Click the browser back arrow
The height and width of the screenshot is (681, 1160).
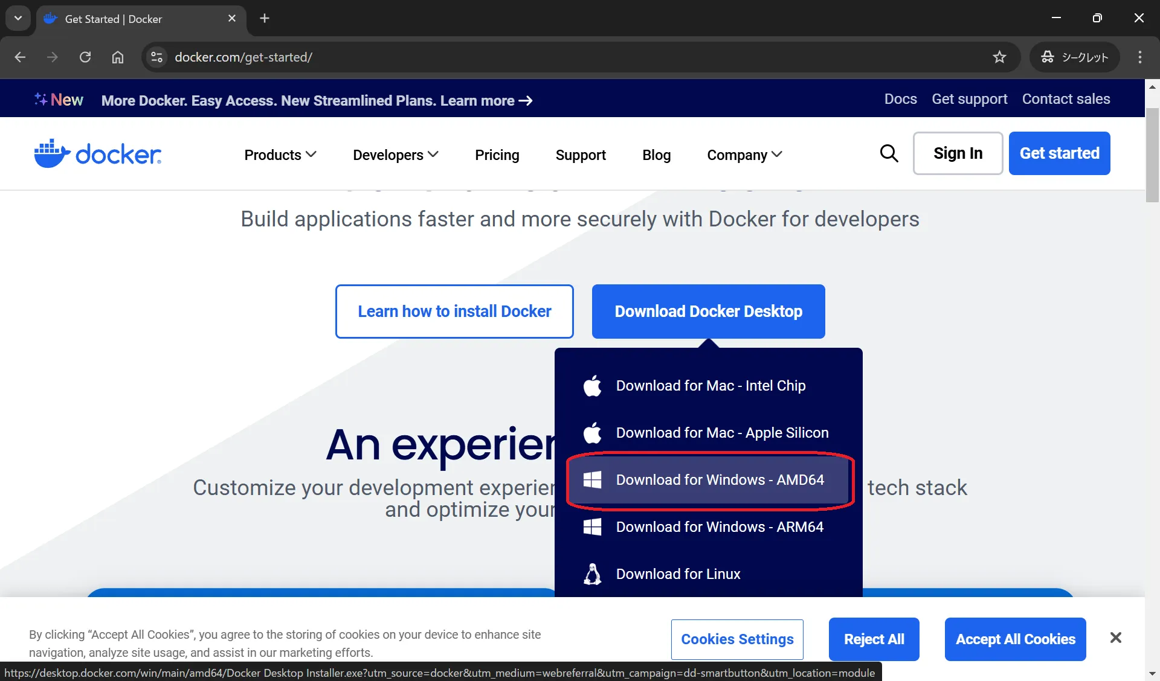[20, 57]
